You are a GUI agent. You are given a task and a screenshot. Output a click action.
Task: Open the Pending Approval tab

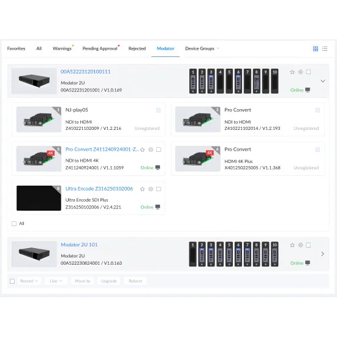[100, 48]
